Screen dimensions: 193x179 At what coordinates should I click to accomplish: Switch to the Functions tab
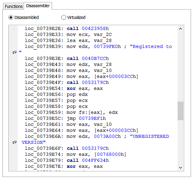pyautogui.click(x=14, y=6)
